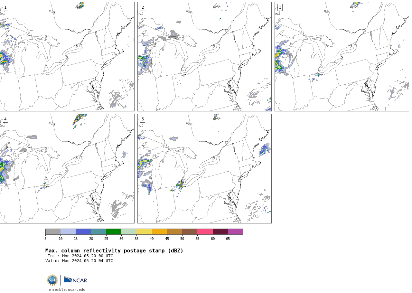This screenshot has height=293, width=412.
Task: Click the colorbar tick label 35
Action: pos(136,239)
